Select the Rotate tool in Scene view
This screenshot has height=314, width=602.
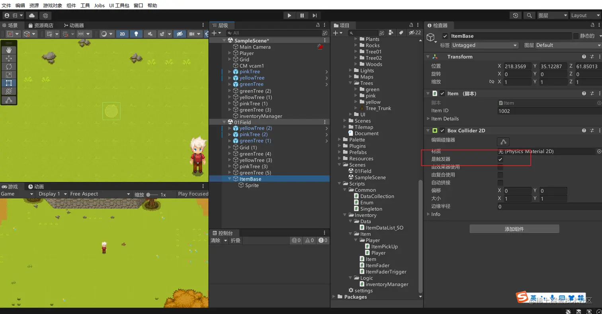[9, 66]
